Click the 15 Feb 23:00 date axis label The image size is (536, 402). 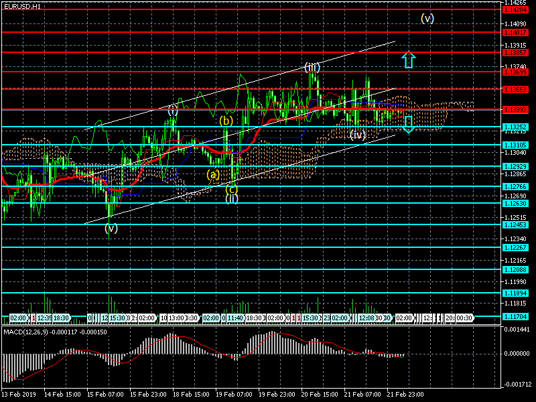point(148,394)
